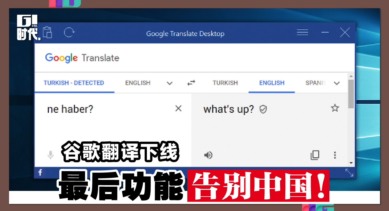The width and height of the screenshot is (389, 211).
Task: Clear the source text with X icon
Action: point(178,108)
